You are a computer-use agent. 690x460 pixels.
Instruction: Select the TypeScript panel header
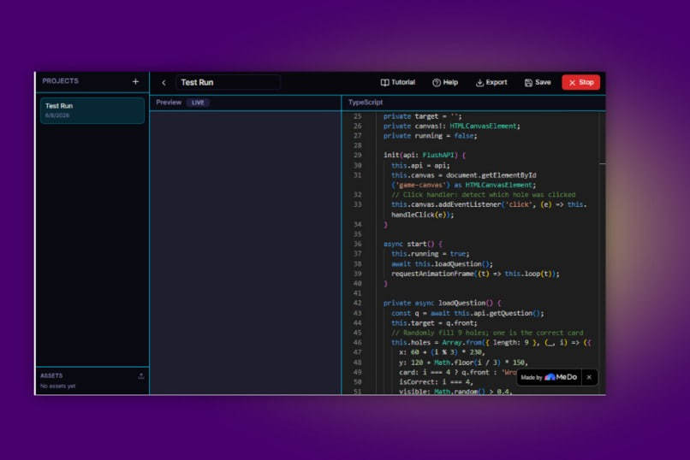coord(473,103)
